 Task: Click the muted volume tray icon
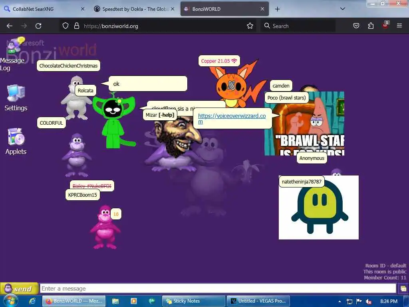point(369,301)
